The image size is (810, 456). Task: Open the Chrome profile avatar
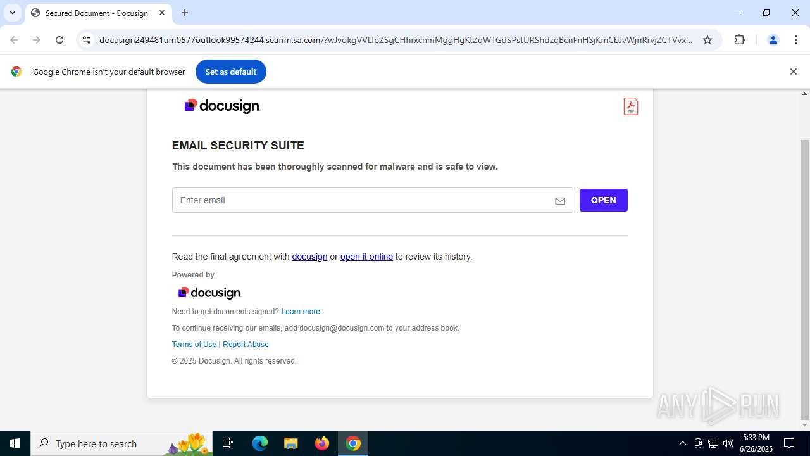pyautogui.click(x=773, y=40)
